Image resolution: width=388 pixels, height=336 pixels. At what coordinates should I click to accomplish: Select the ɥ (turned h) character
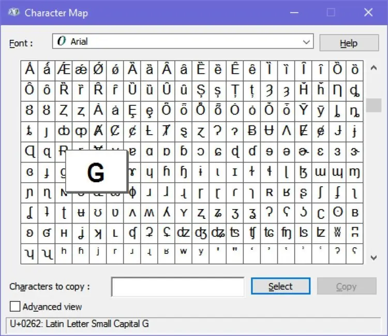point(149,172)
